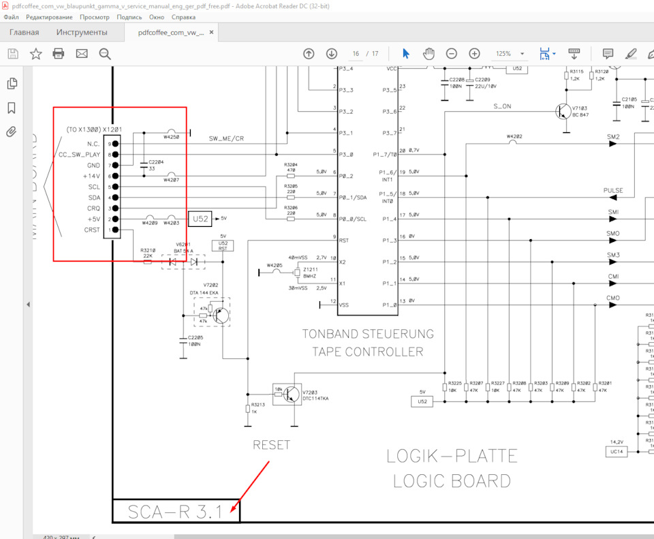Open the Окно menu
Viewport: 654px width, 539px height.
[157, 17]
